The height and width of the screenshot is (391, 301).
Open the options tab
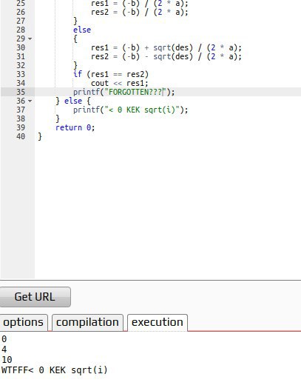click(x=24, y=322)
